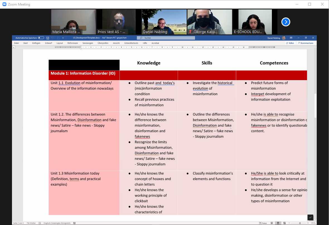Click the spelling check icon in status bar
This screenshot has height=225, width=329.
[40, 223]
